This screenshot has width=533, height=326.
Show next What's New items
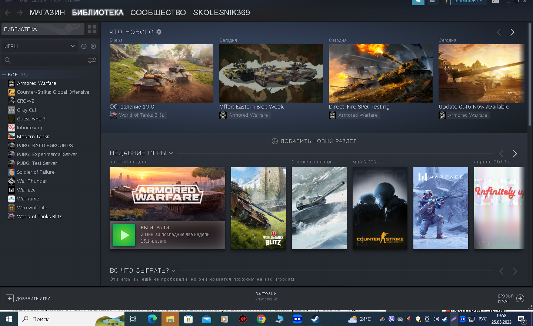(512, 32)
